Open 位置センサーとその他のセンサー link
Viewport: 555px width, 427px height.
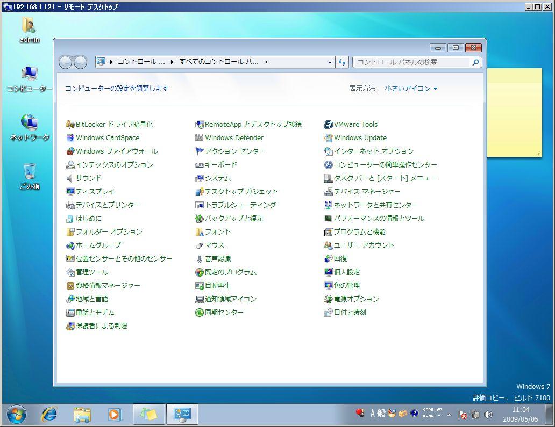tap(124, 259)
